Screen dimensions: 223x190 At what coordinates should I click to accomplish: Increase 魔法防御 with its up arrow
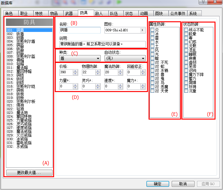(x=120, y=71)
